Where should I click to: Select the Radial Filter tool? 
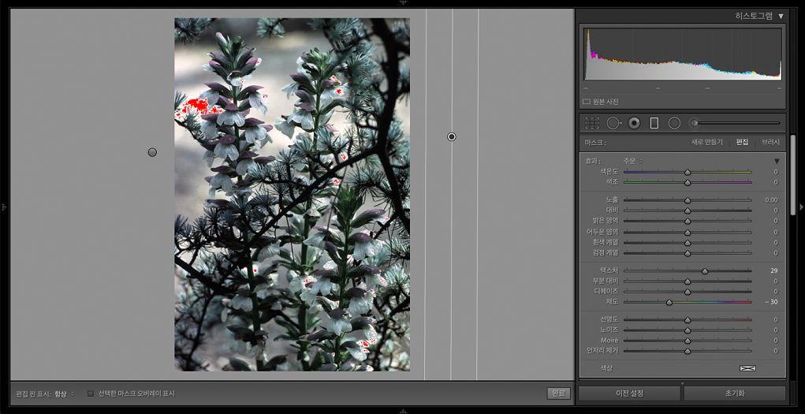coord(674,123)
